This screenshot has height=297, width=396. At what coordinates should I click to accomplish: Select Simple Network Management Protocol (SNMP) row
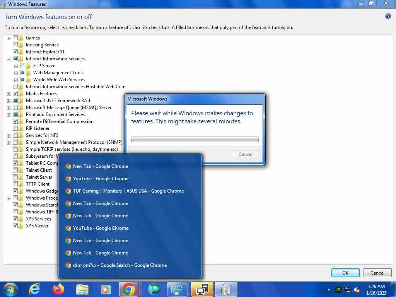click(74, 142)
